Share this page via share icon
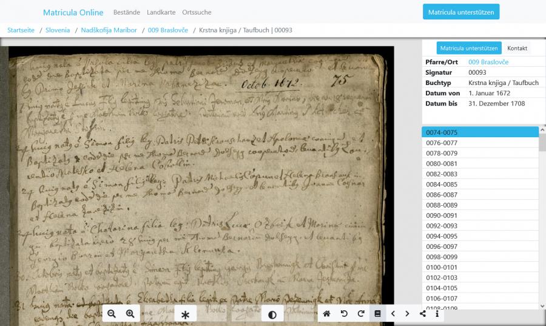 tap(423, 314)
